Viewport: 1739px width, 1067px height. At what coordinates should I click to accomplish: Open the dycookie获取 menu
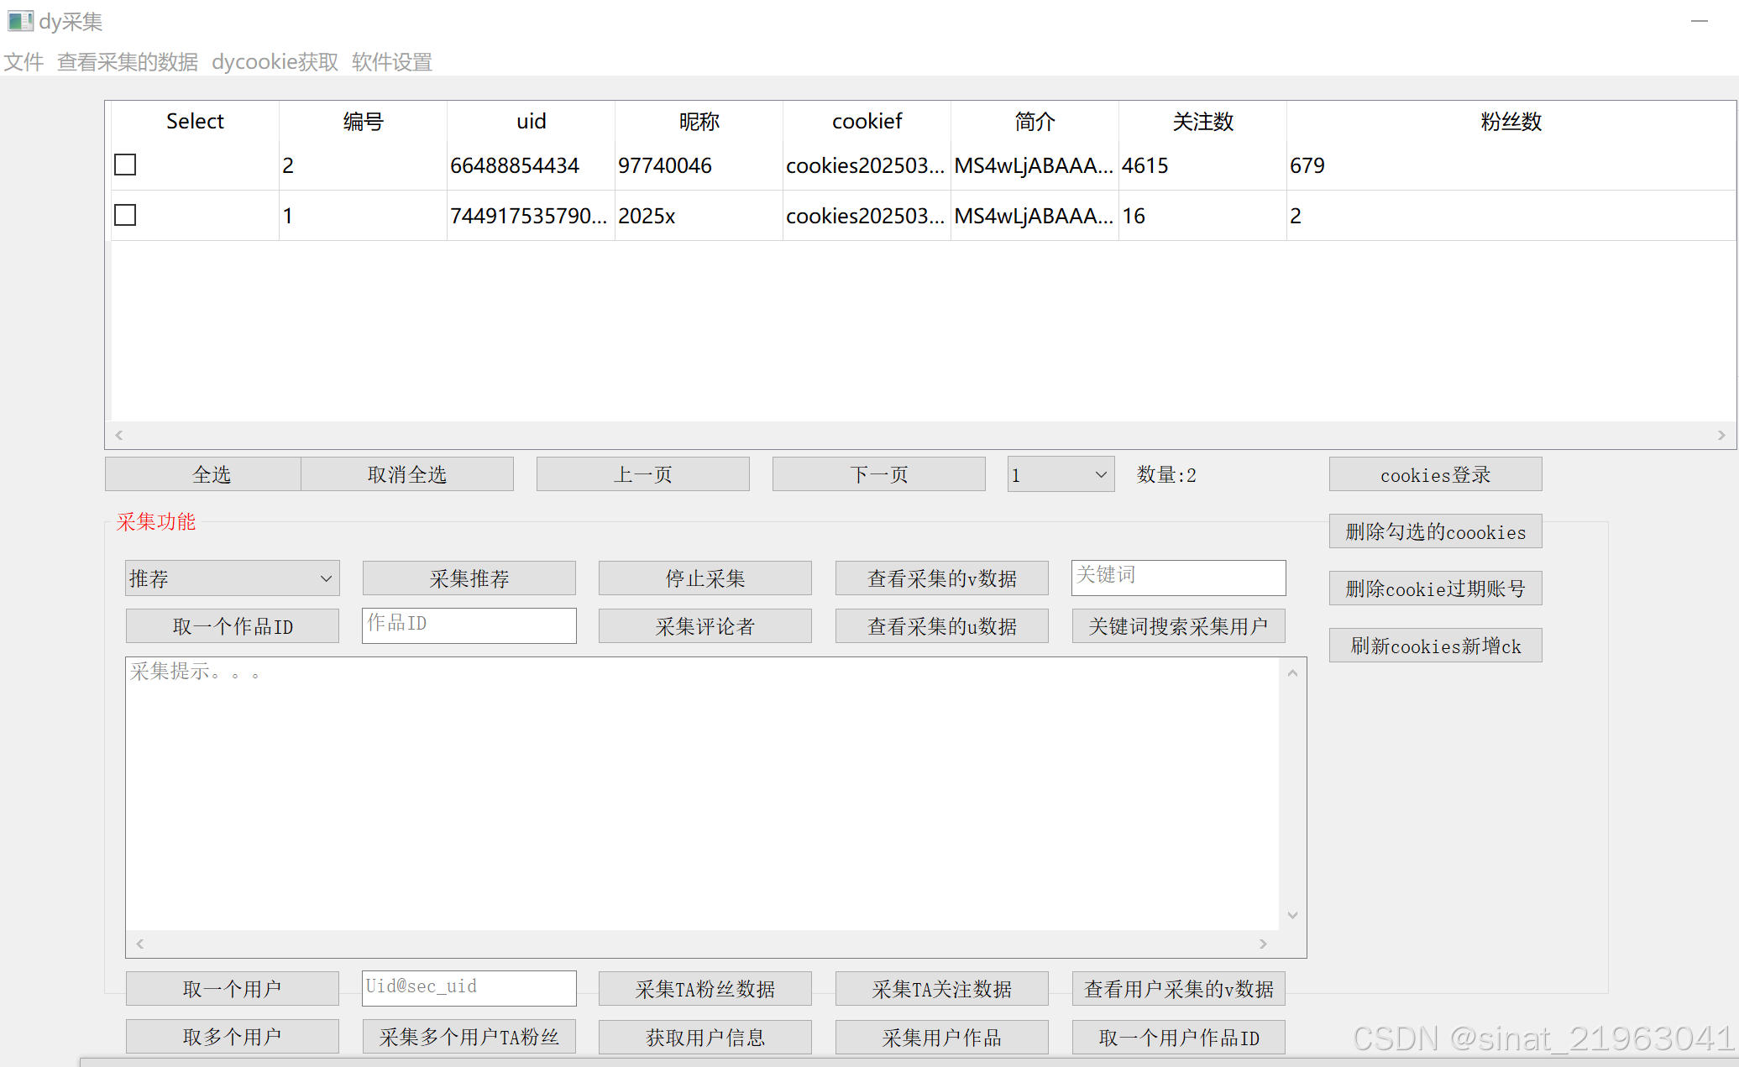tap(275, 62)
